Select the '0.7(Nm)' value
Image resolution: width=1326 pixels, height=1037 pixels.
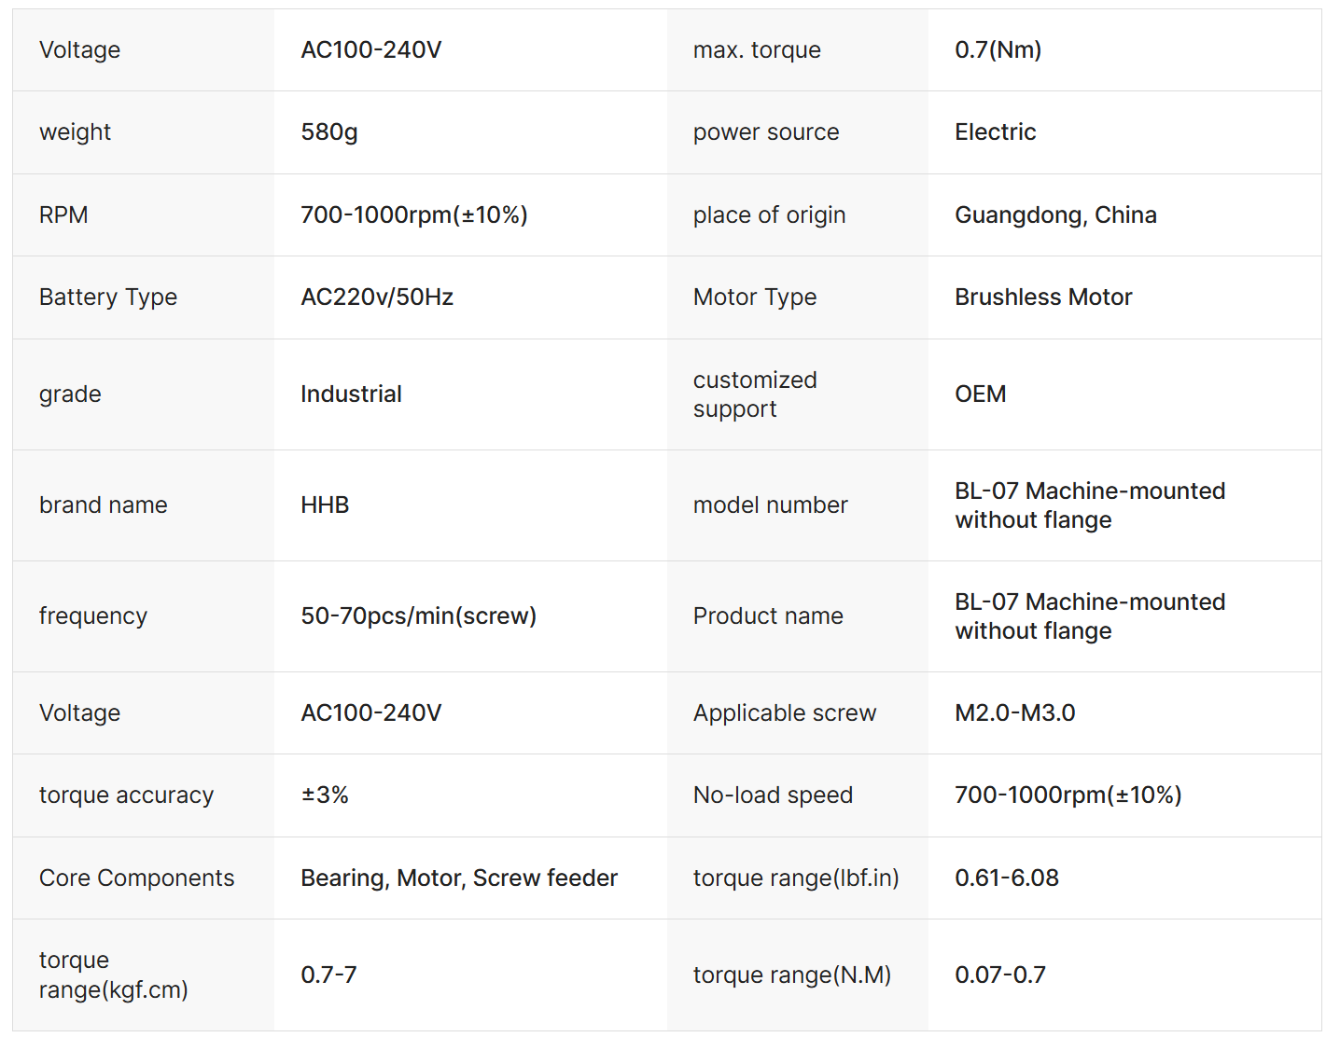click(x=998, y=50)
